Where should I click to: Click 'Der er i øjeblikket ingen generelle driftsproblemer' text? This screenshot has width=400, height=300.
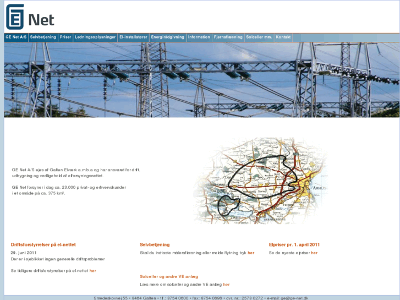[58, 259]
